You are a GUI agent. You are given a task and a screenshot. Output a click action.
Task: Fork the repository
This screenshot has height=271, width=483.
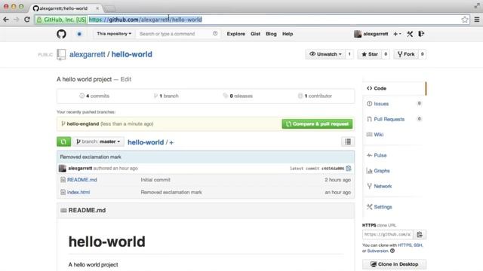[x=406, y=54]
